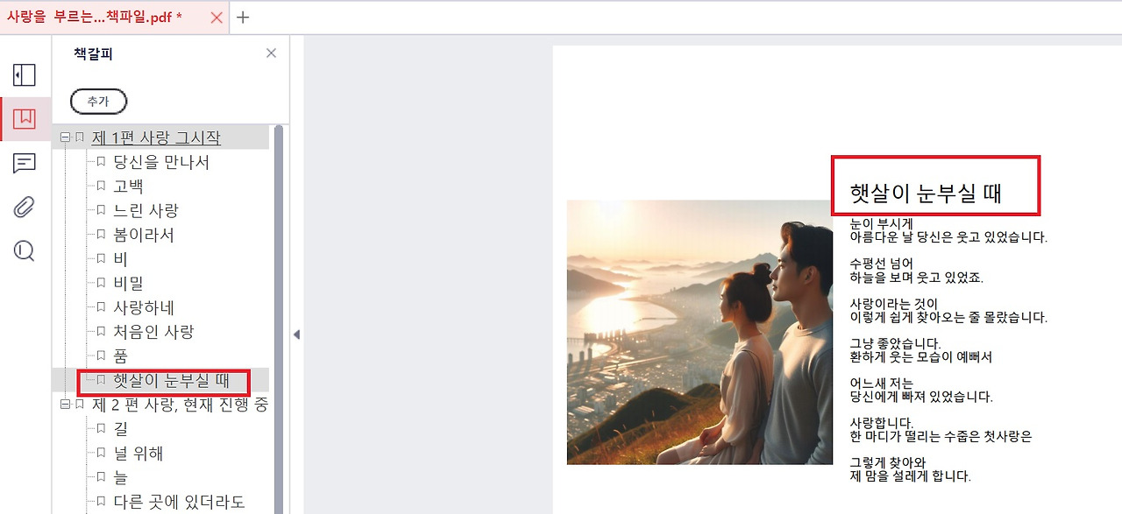Click the bookmark panel vertical scrollbar
Screen dimensions: 1122x514
(279, 320)
